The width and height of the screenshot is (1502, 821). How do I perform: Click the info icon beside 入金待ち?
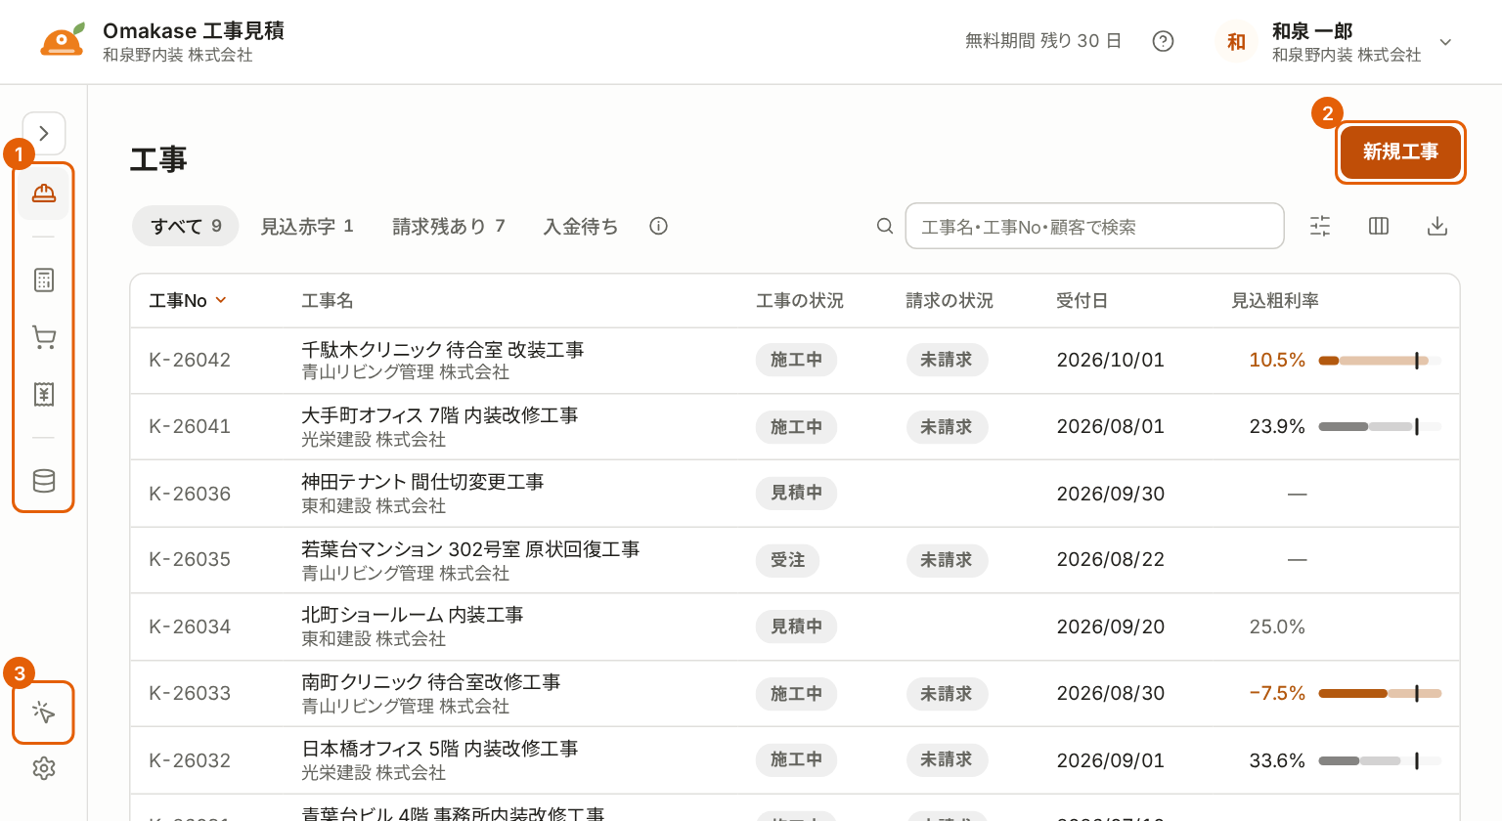pos(659,226)
